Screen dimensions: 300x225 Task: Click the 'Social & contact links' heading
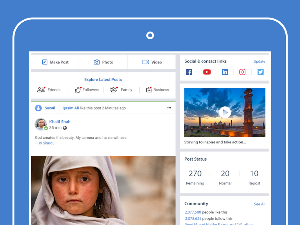click(206, 61)
